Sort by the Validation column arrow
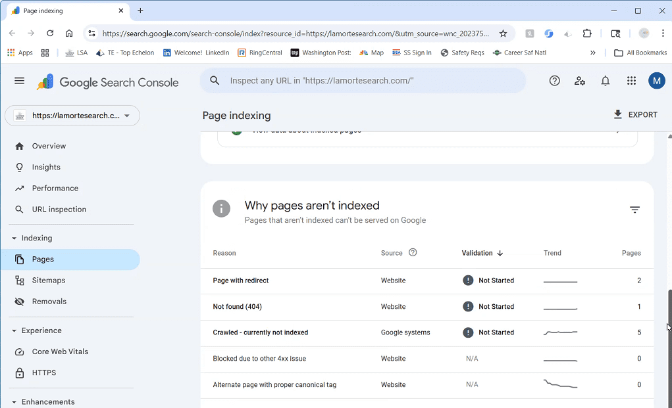Screen dimensions: 672x408 pyautogui.click(x=500, y=253)
